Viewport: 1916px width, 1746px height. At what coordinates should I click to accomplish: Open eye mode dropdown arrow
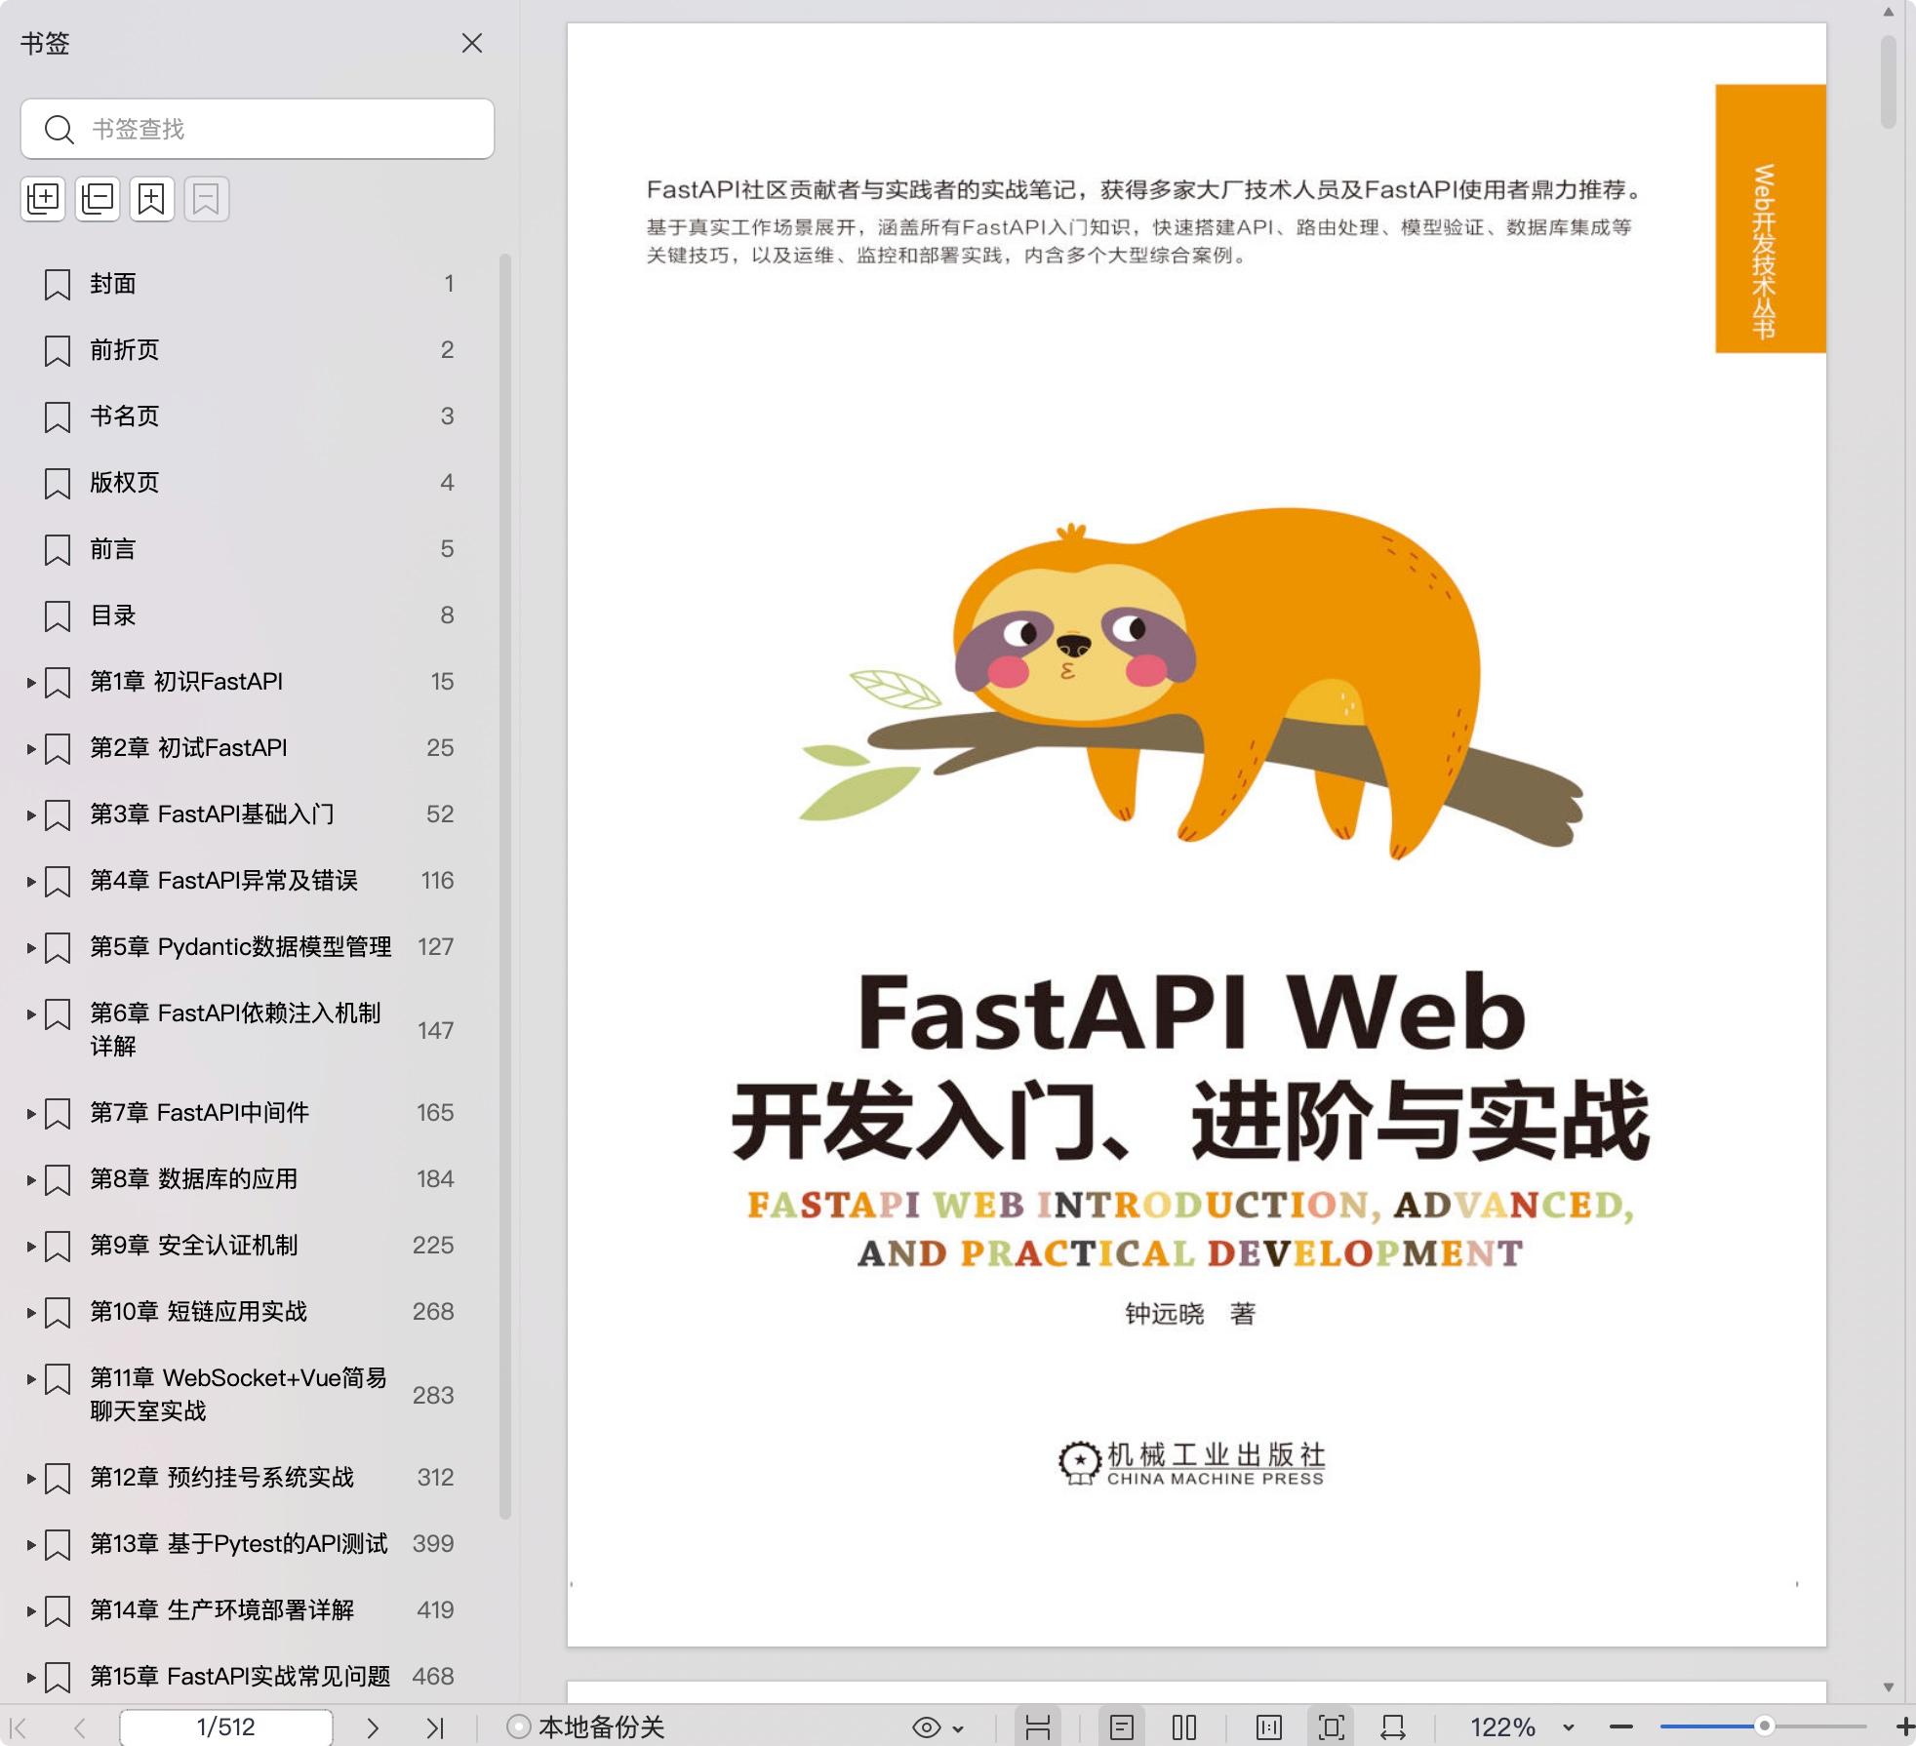[x=958, y=1728]
